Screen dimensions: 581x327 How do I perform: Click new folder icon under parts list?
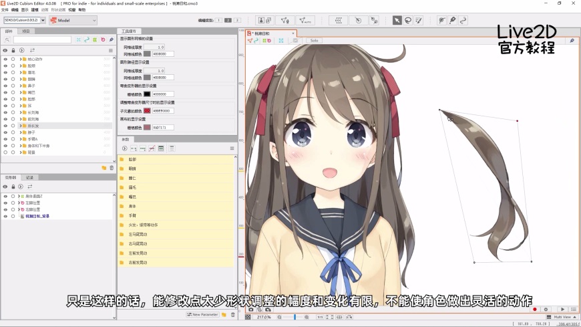(x=104, y=168)
